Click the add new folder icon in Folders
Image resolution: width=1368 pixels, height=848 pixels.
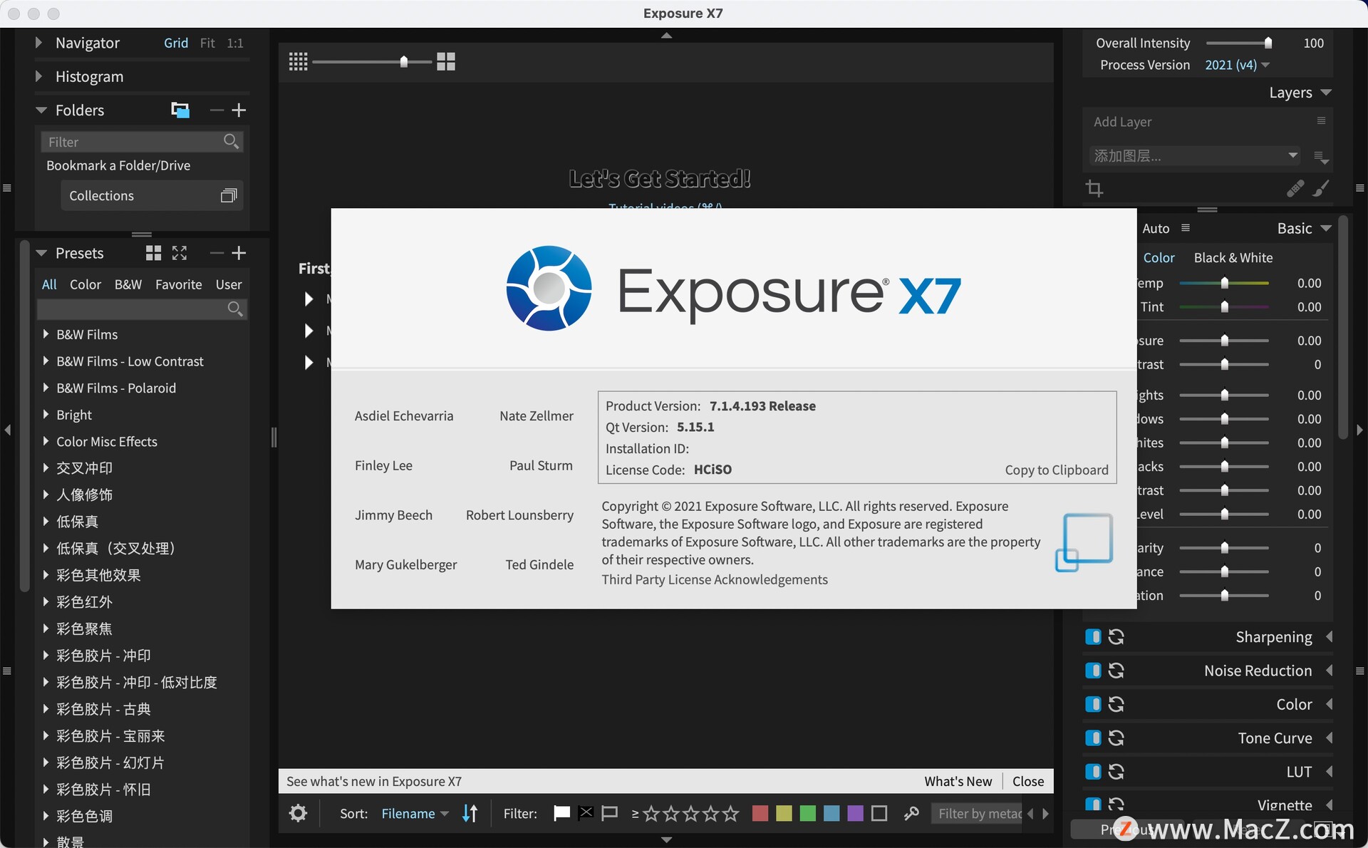coord(239,110)
